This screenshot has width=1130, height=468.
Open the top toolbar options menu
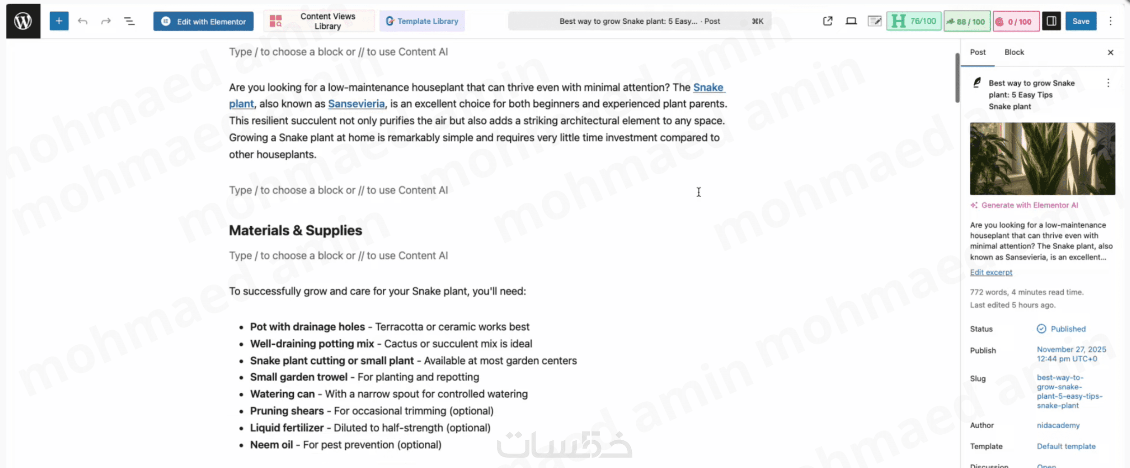click(1110, 21)
